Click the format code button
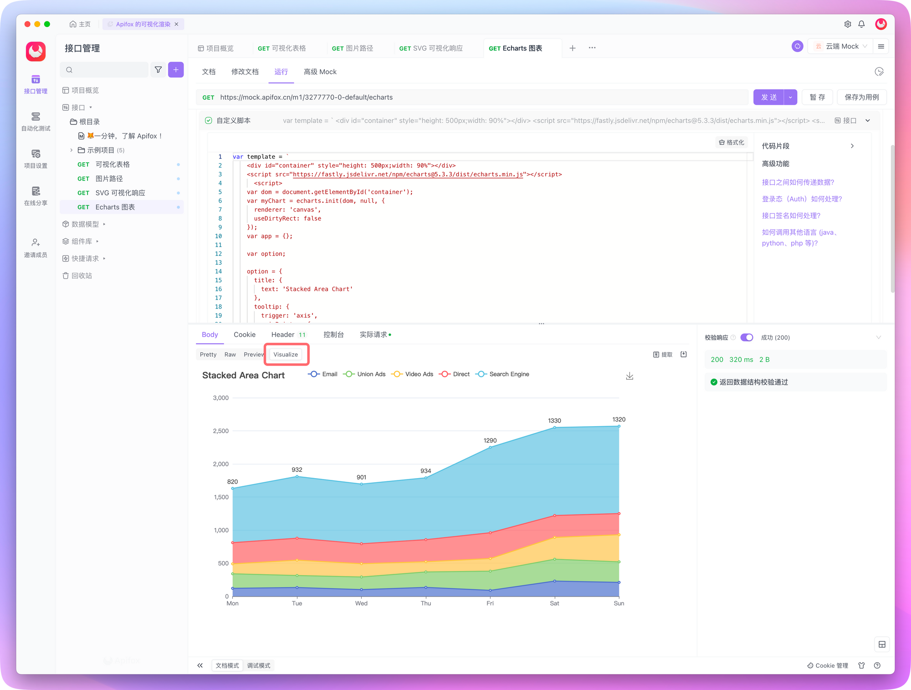911x690 pixels. (732, 143)
